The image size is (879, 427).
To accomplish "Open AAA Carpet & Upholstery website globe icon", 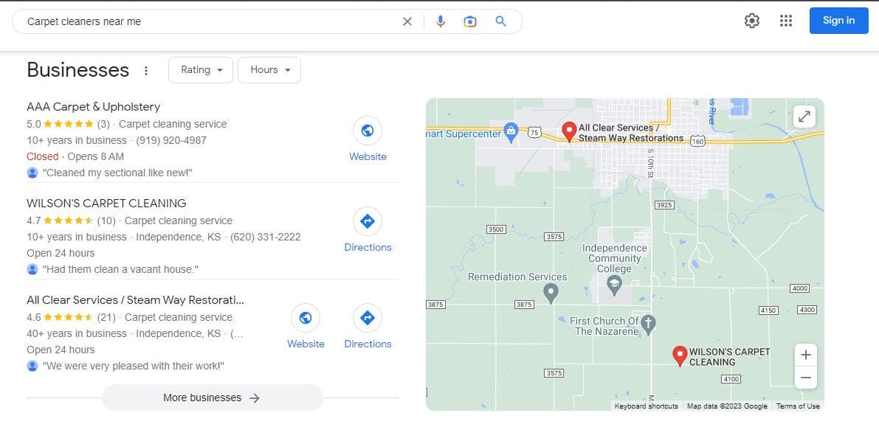I will coord(368,131).
